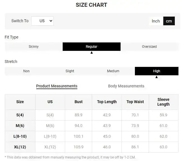Open the Switch To US dropdown
181x161 pixels.
coord(42,21)
